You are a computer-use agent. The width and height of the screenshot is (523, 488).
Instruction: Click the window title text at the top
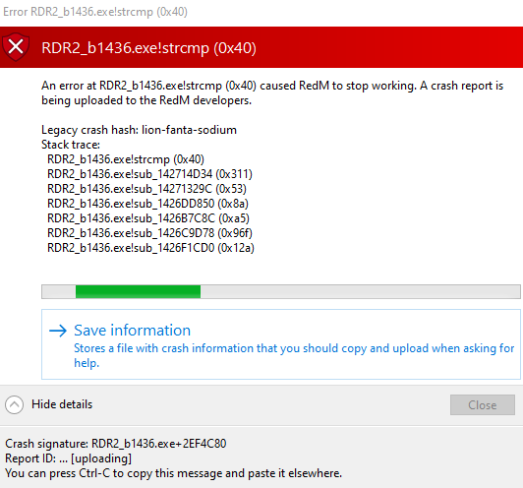(95, 12)
